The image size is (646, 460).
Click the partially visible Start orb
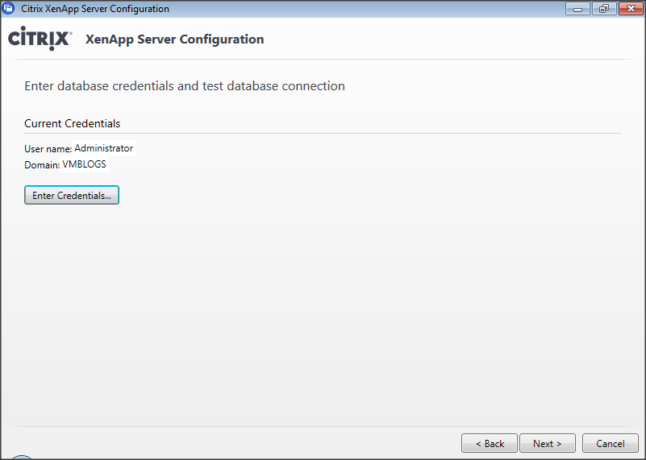point(21,457)
